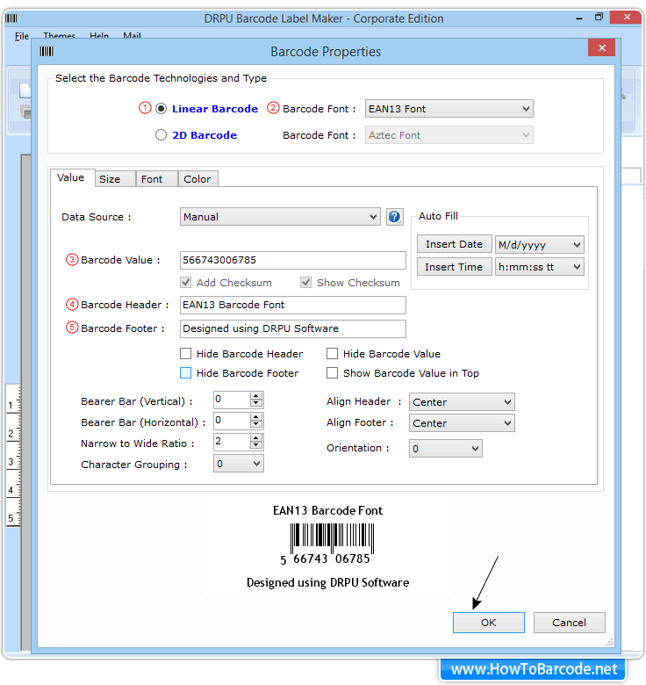Open the File menu in main window
Image resolution: width=646 pixels, height=685 pixels.
pos(22,36)
